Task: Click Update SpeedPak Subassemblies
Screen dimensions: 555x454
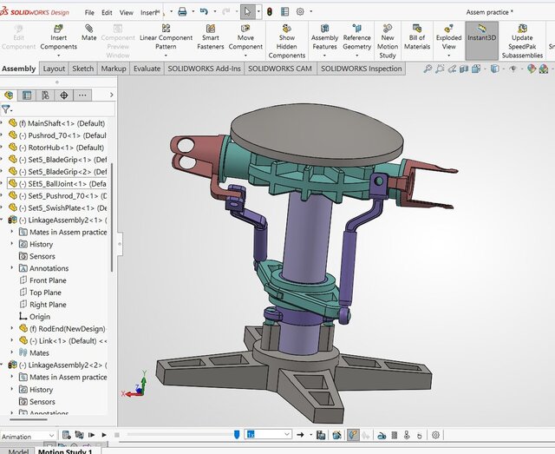Action: 522,42
